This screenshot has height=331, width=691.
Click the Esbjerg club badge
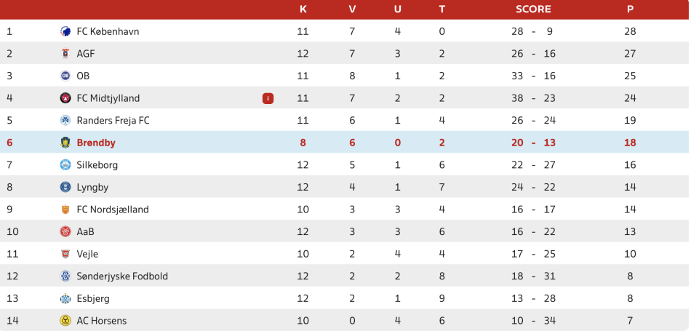(65, 298)
